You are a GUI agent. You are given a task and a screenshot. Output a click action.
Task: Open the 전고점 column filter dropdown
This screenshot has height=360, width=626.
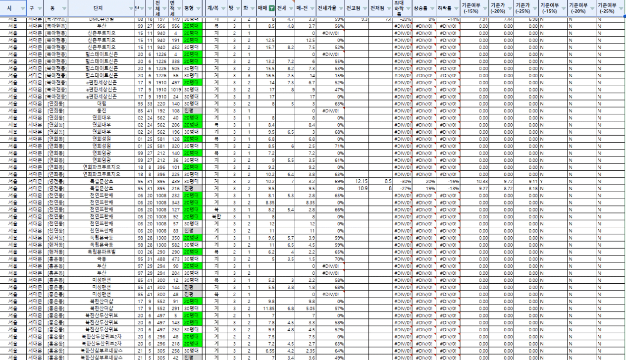(x=365, y=9)
